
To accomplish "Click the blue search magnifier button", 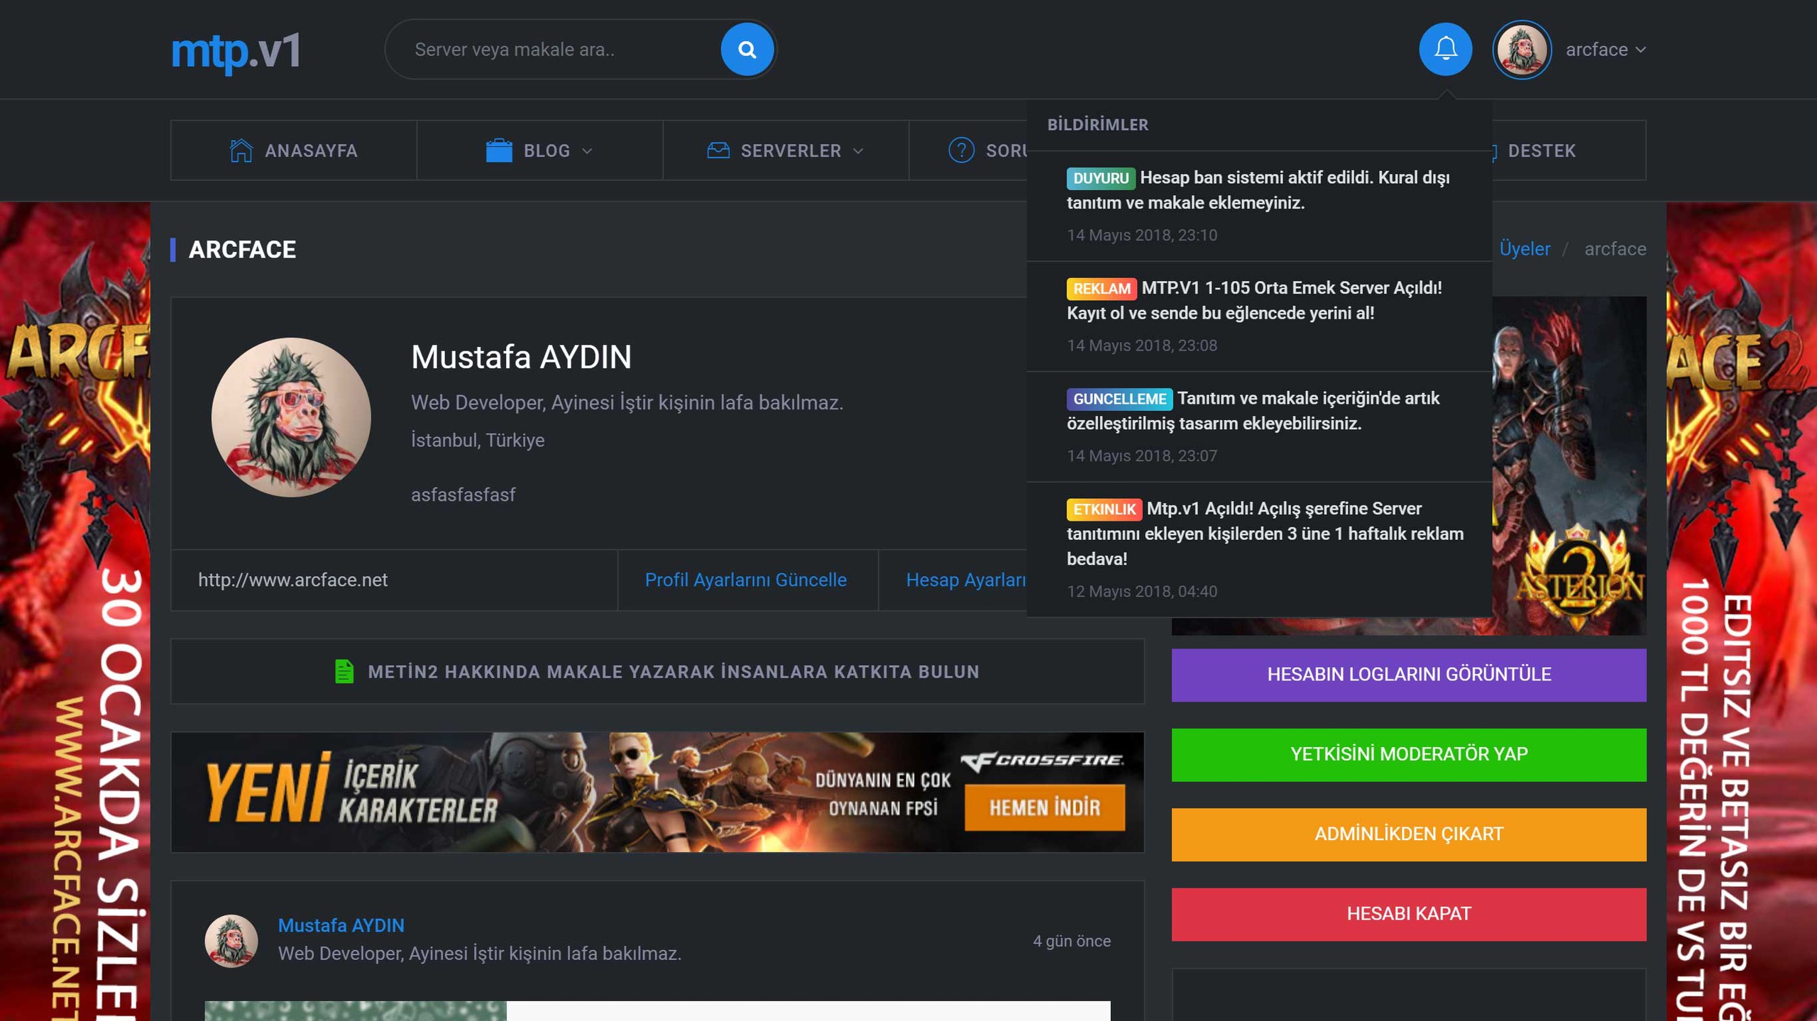I will 747,50.
